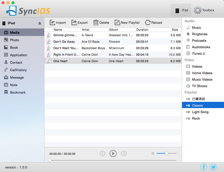Select the song One heart
This screenshot has height=172, width=224.
pos(113,61)
